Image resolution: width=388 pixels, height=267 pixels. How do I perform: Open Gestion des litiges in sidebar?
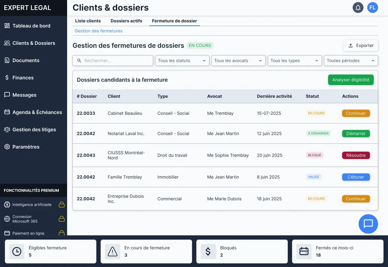tap(34, 130)
